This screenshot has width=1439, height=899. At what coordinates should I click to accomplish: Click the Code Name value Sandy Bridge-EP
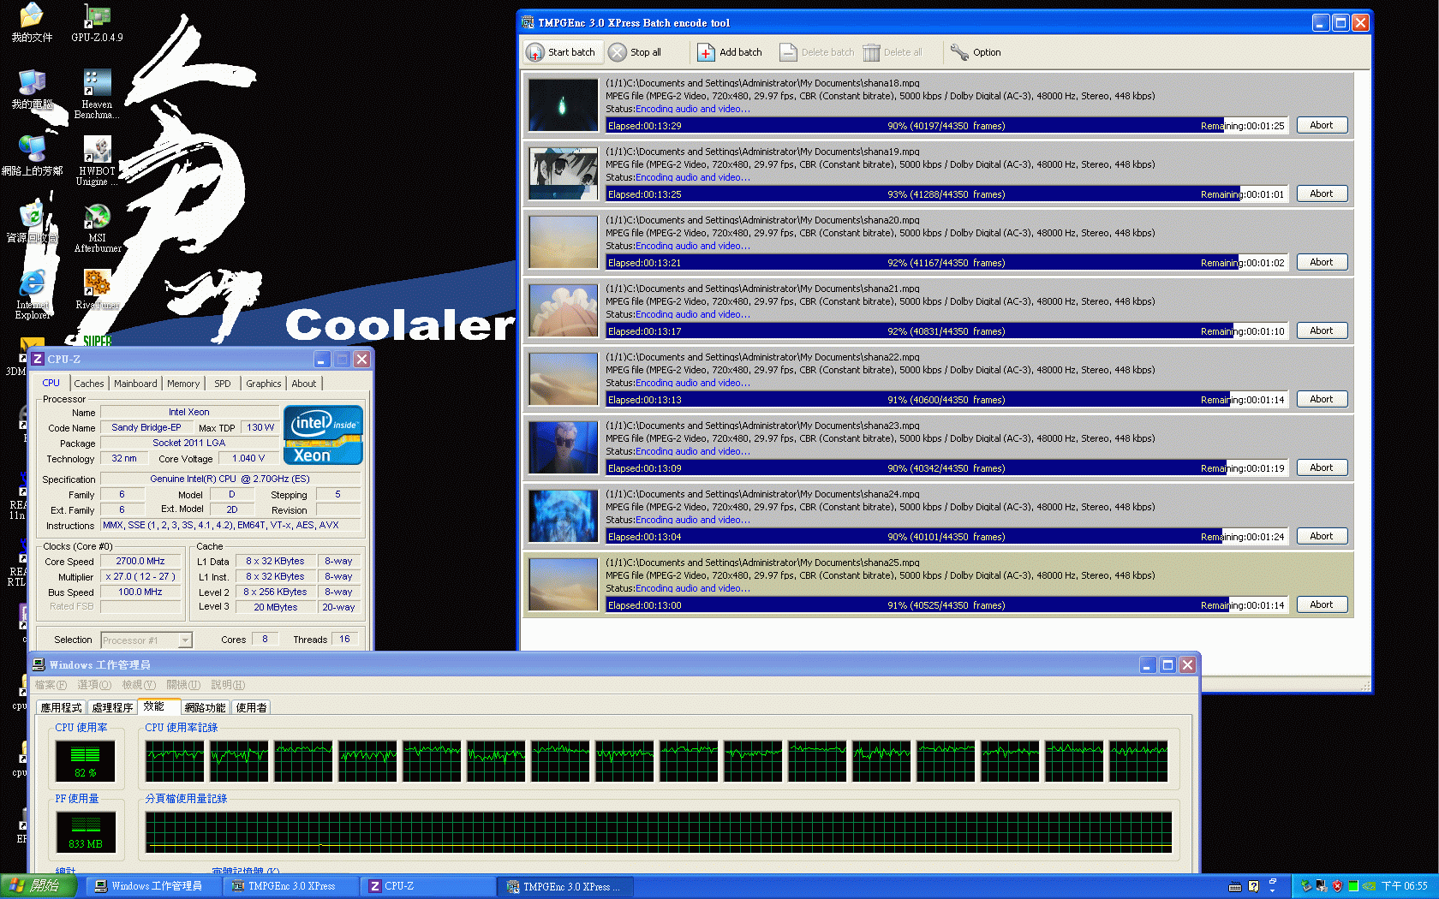[x=146, y=427]
